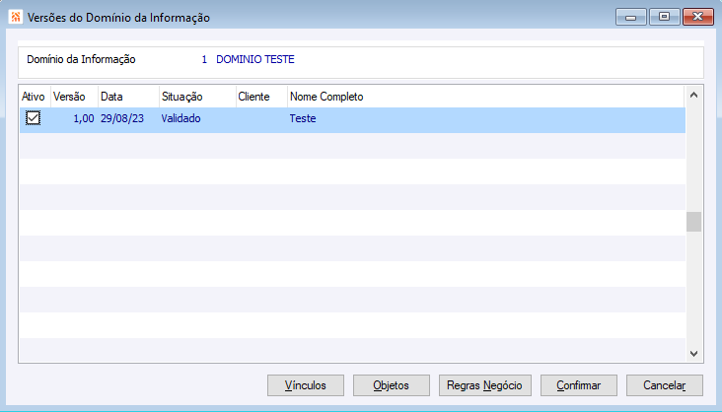Screen dimensions: 722x412
Task: Cancel the dialog with Cancelar
Action: [665, 385]
